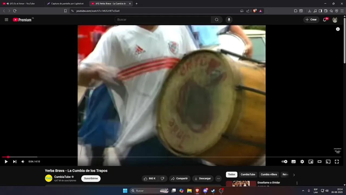The width and height of the screenshot is (346, 195).
Task: Reload the current page
Action: (15, 11)
